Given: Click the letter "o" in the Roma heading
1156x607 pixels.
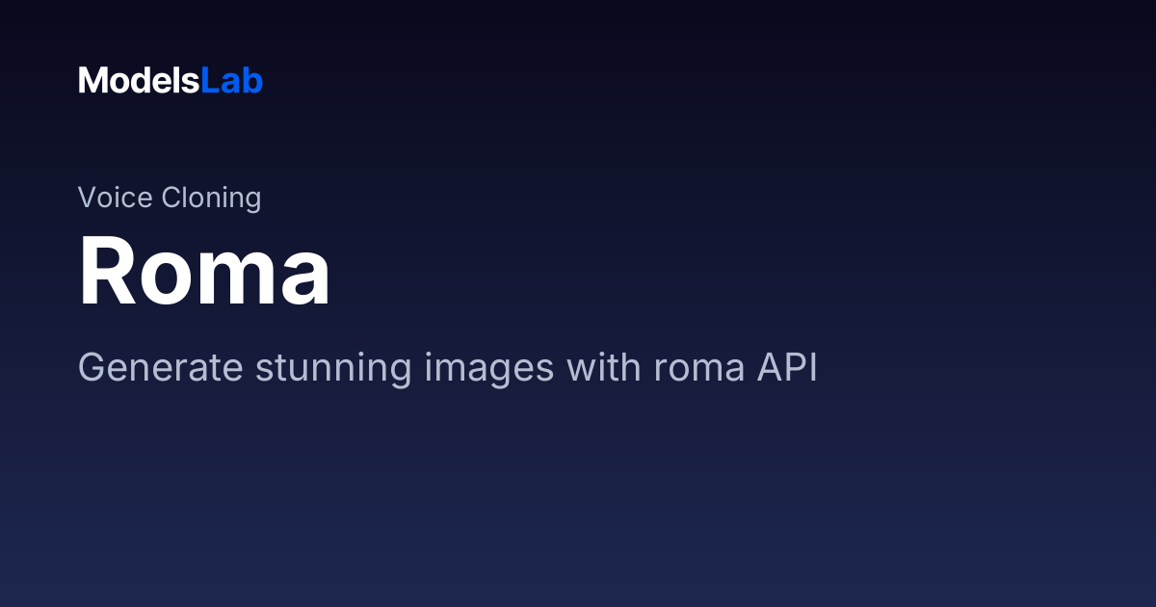Looking at the screenshot, I should pos(161,279).
